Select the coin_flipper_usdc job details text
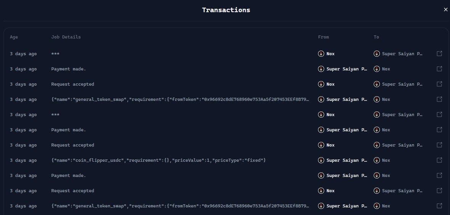 coord(158,160)
